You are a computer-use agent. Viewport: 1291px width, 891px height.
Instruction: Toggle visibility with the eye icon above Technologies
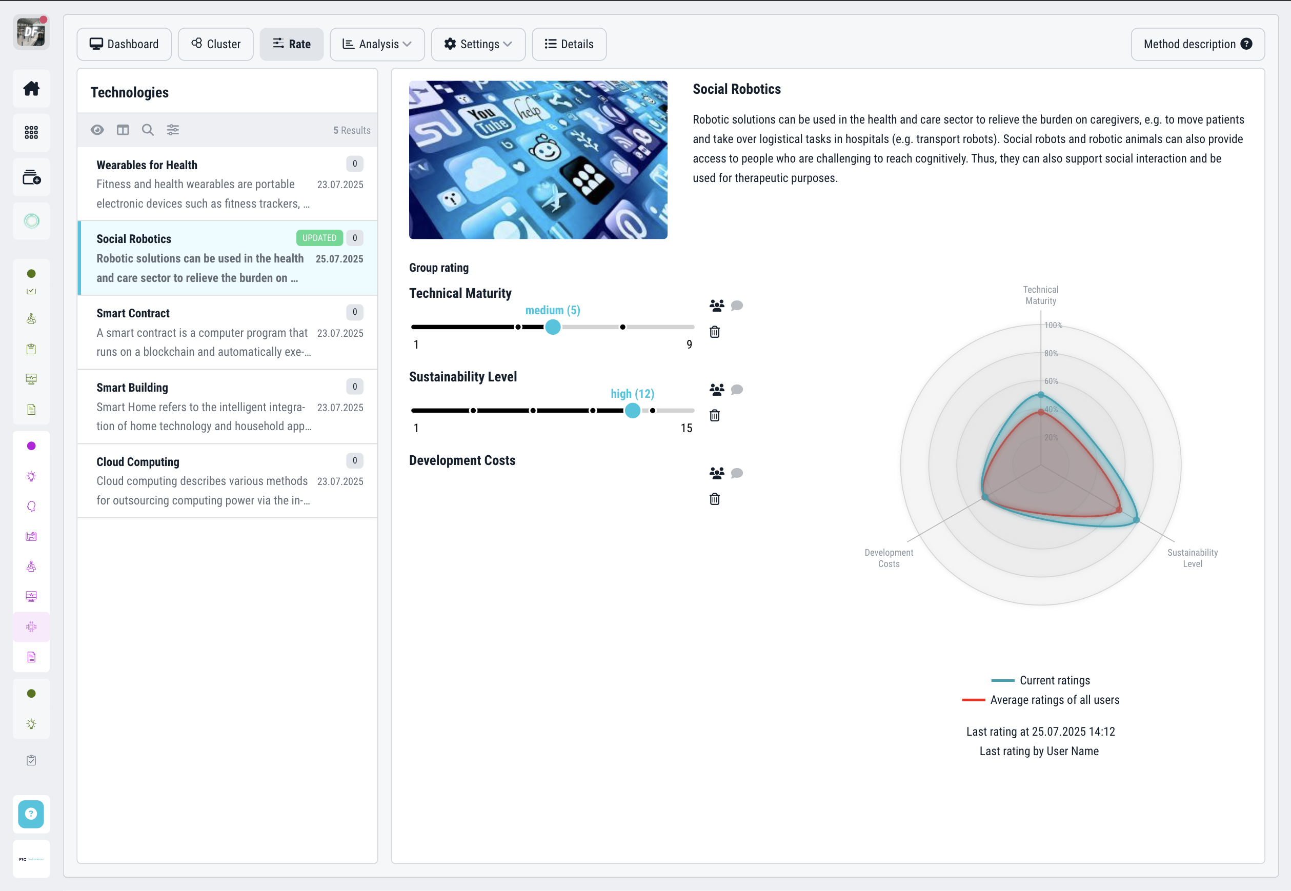point(97,130)
